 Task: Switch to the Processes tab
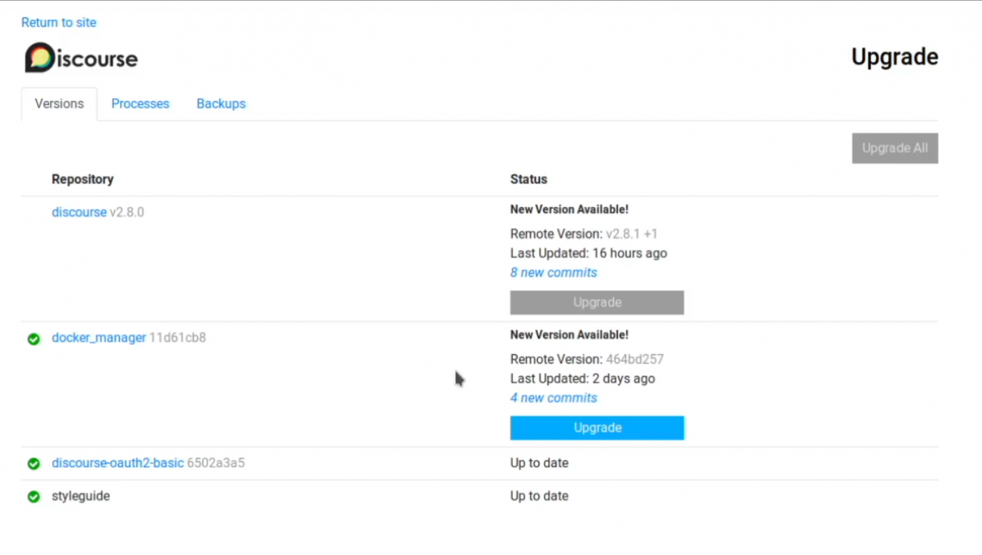(x=141, y=103)
